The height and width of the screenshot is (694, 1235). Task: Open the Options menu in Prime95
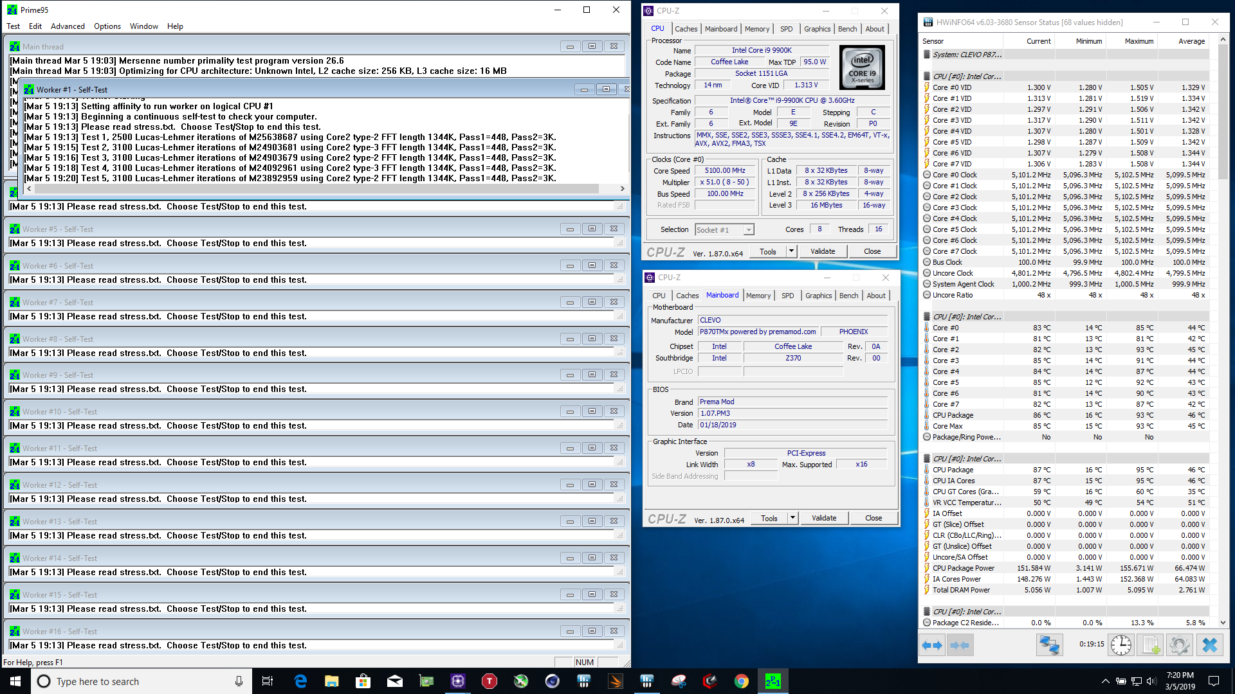pos(107,26)
